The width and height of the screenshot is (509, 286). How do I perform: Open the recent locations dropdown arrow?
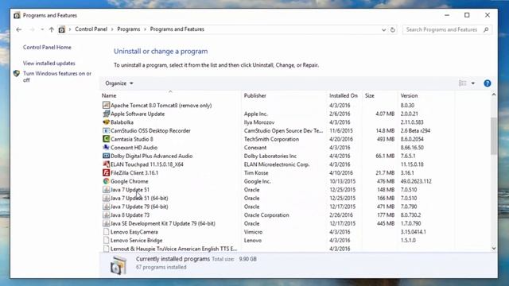pos(42,29)
